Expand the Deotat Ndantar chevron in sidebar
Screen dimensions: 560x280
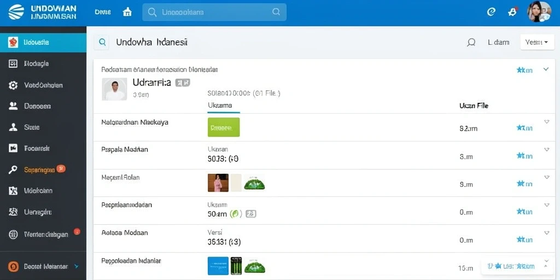tap(76, 266)
